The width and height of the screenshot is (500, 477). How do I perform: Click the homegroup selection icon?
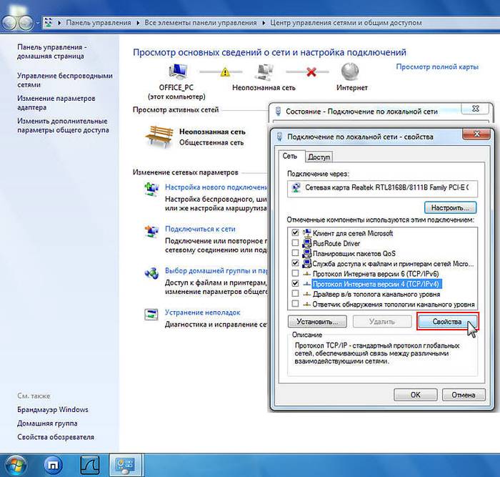pyautogui.click(x=151, y=273)
